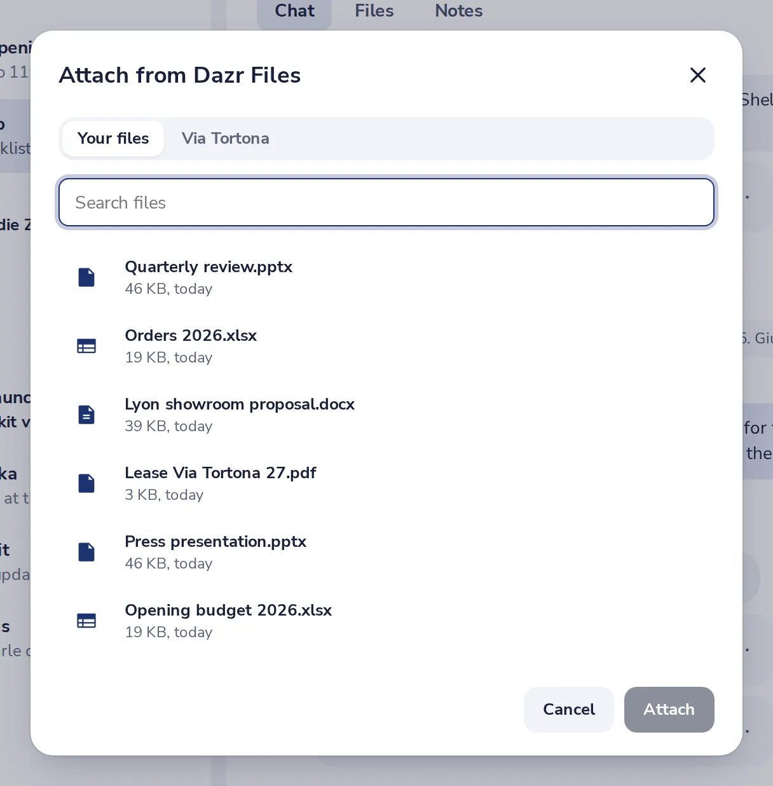Click the Lyon showroom proposal.docx document icon

pyautogui.click(x=86, y=415)
